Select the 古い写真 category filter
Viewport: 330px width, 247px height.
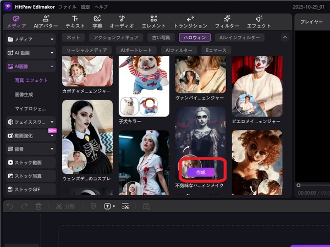pos(161,37)
